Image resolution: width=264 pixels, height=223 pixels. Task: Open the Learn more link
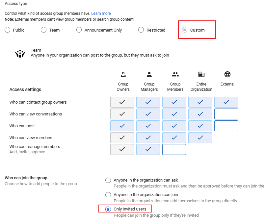101,13
